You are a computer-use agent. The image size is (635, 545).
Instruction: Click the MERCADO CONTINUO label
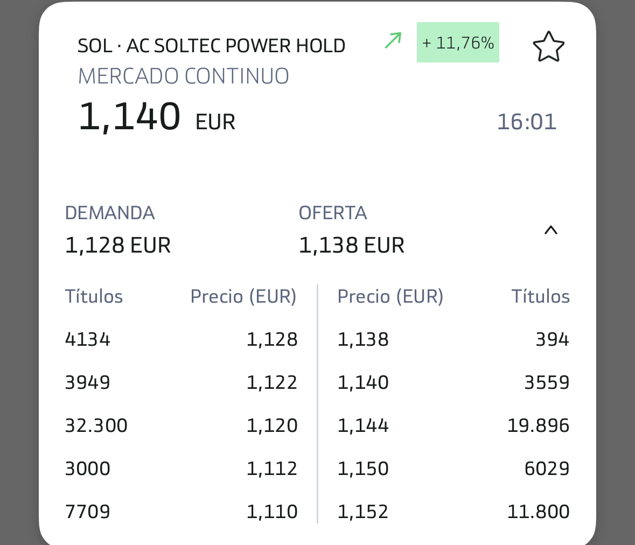184,76
